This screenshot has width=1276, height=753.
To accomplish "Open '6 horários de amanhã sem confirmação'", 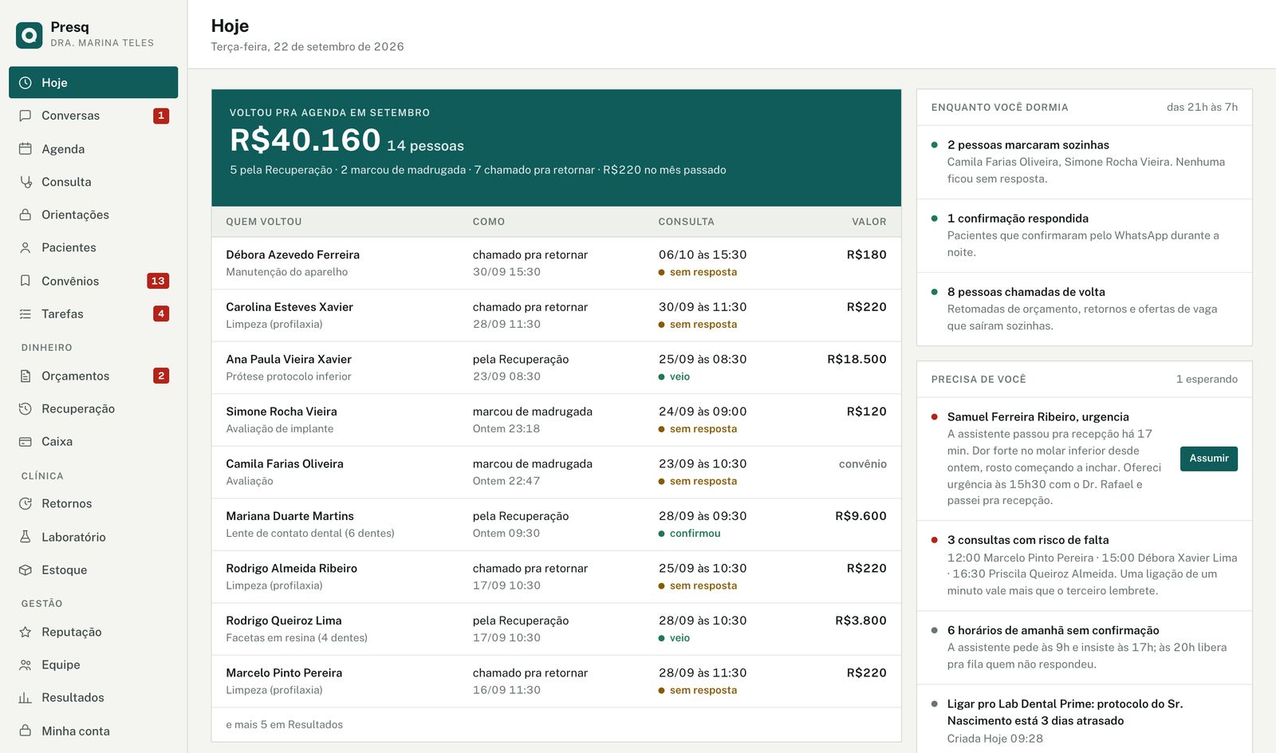I will pyautogui.click(x=1084, y=648).
